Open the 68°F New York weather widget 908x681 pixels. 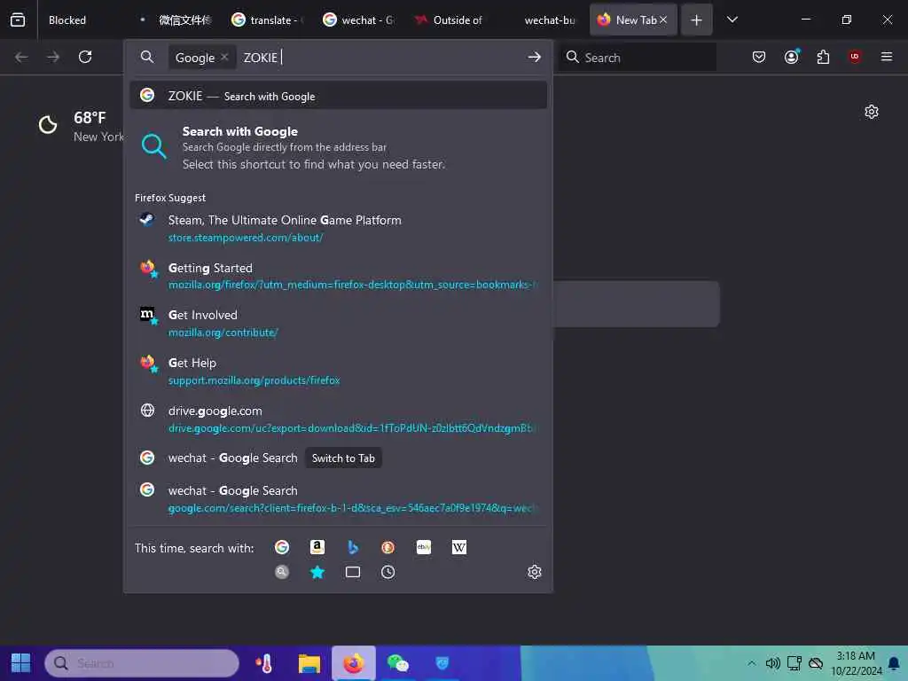tap(80, 126)
